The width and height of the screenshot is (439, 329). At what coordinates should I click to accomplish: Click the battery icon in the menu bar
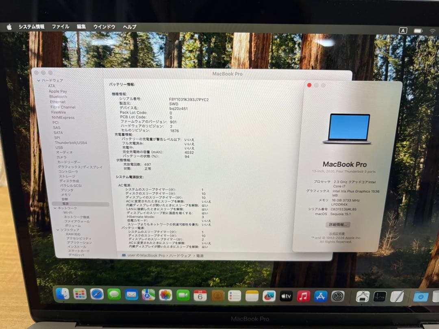417,30
